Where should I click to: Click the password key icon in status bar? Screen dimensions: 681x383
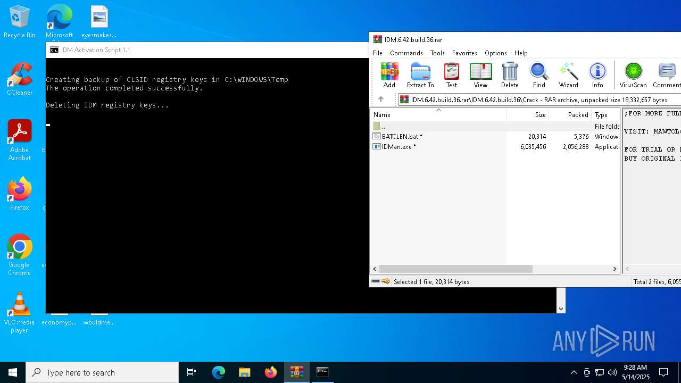(386, 281)
